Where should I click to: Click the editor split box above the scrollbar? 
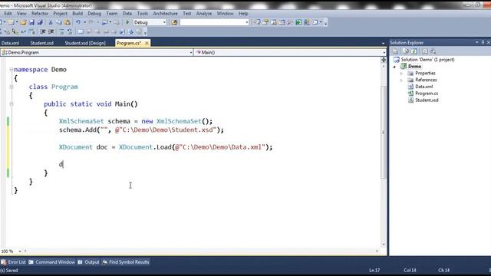tap(384, 60)
